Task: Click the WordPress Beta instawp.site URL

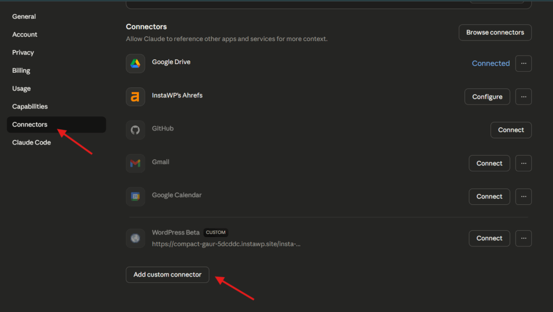Action: 226,244
